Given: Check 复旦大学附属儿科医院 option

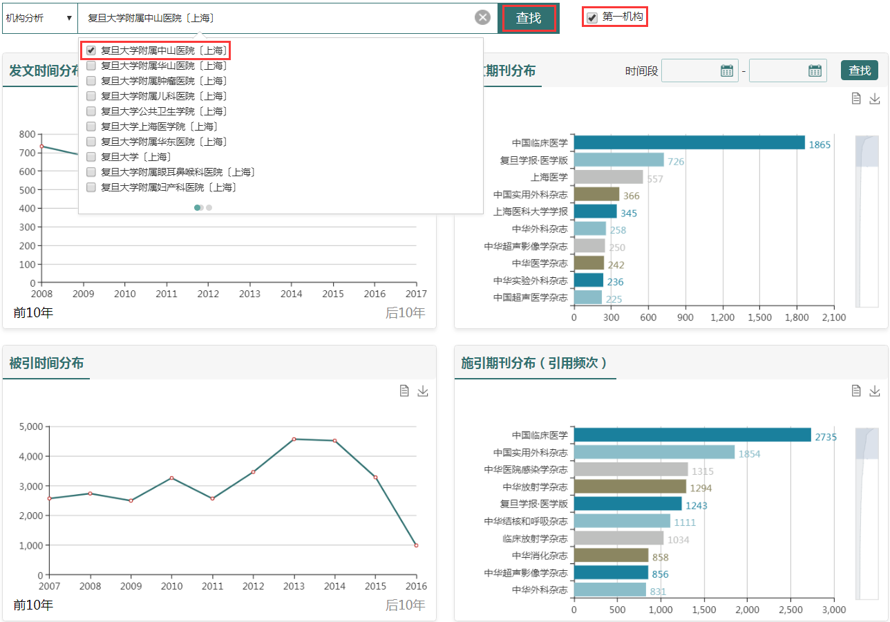Looking at the screenshot, I should [91, 96].
